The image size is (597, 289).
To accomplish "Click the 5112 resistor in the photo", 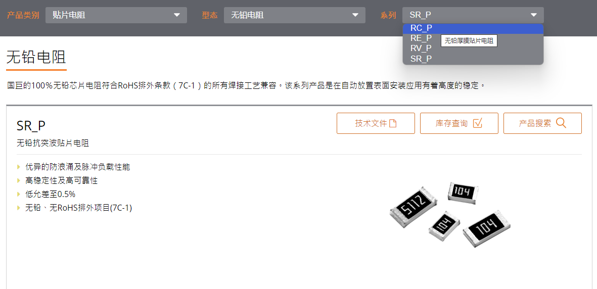I will (413, 207).
